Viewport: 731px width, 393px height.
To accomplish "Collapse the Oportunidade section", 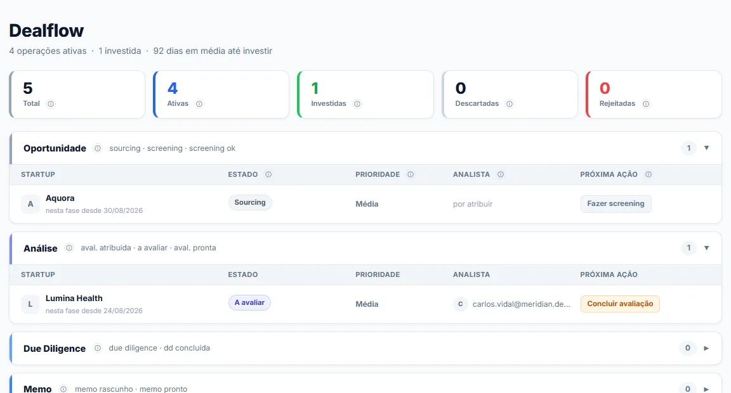I will (706, 148).
